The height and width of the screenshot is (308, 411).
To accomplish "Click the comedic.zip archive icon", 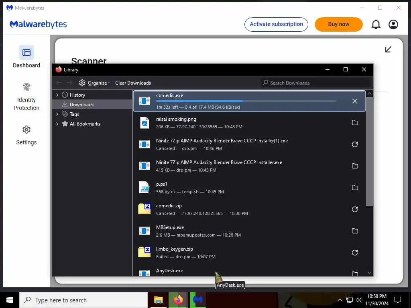I will 144,209.
